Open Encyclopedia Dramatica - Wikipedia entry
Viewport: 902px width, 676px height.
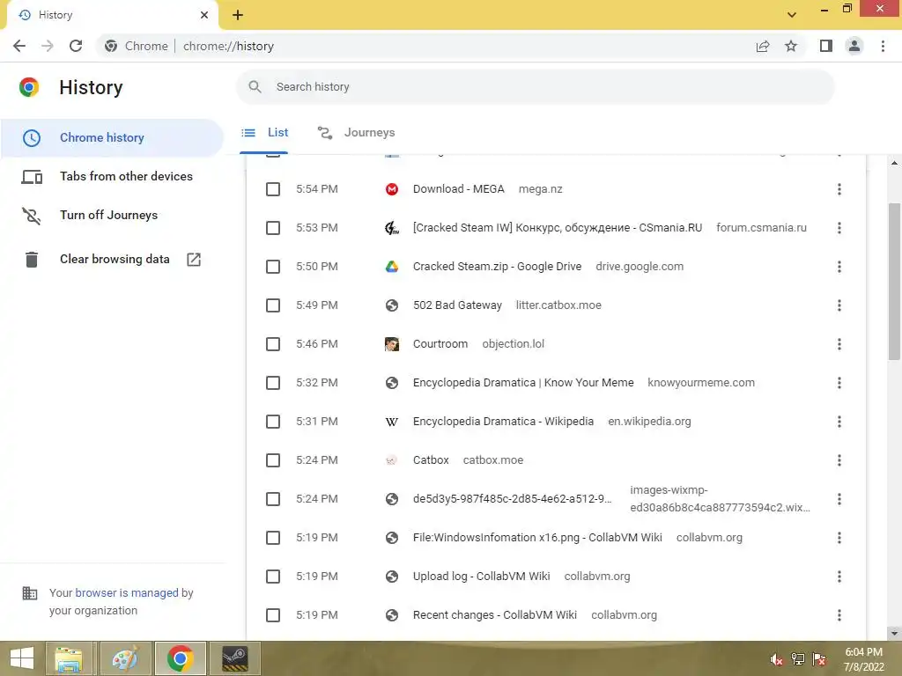pyautogui.click(x=503, y=422)
